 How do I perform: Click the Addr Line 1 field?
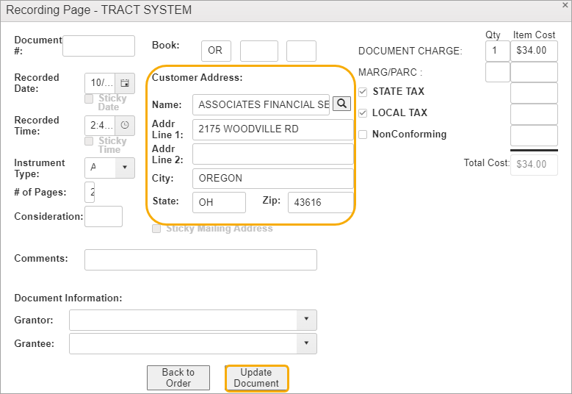pos(272,129)
